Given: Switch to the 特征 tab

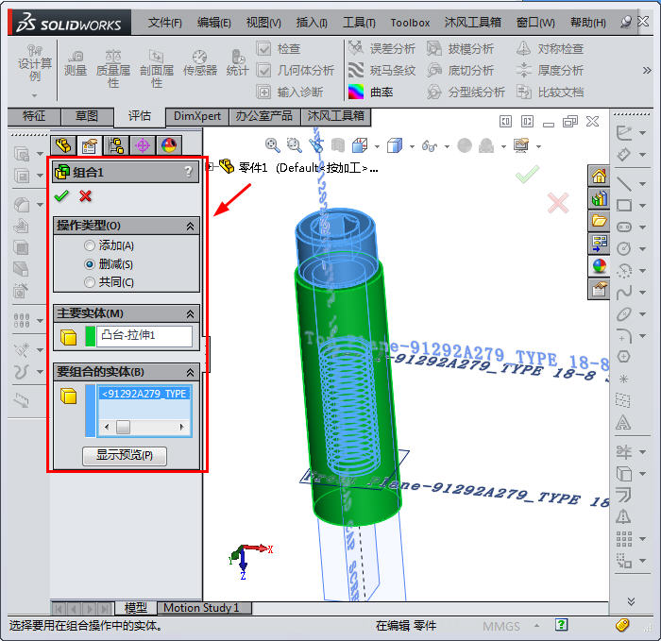Looking at the screenshot, I should click(x=34, y=116).
